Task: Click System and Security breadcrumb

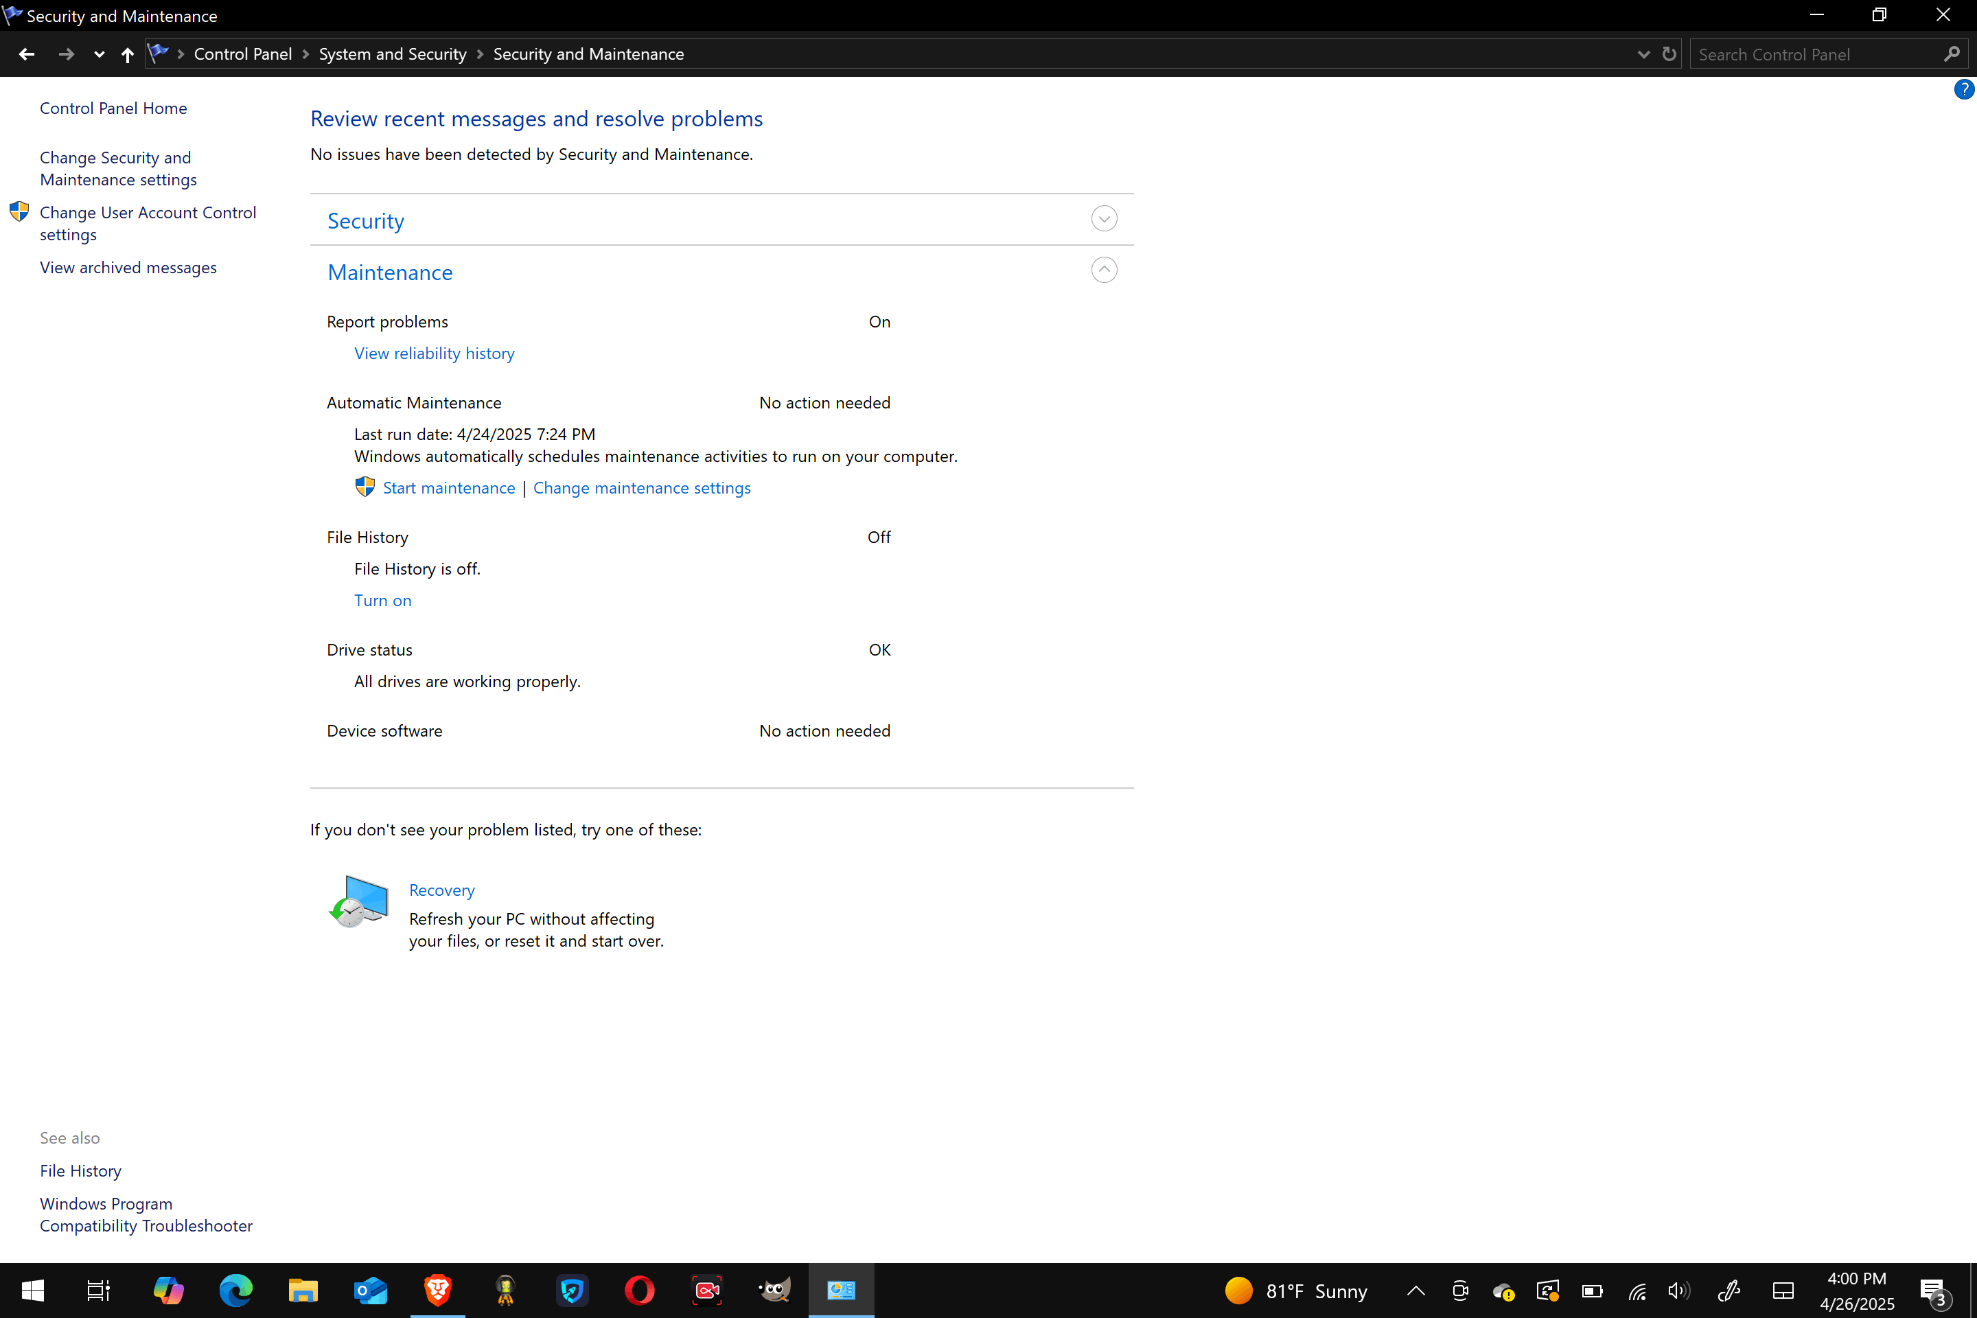Action: pyautogui.click(x=393, y=55)
